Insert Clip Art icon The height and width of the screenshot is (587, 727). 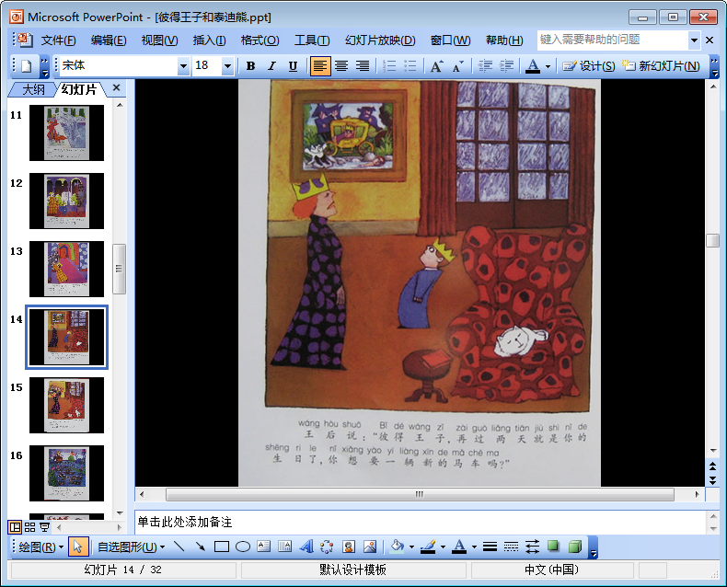(349, 547)
